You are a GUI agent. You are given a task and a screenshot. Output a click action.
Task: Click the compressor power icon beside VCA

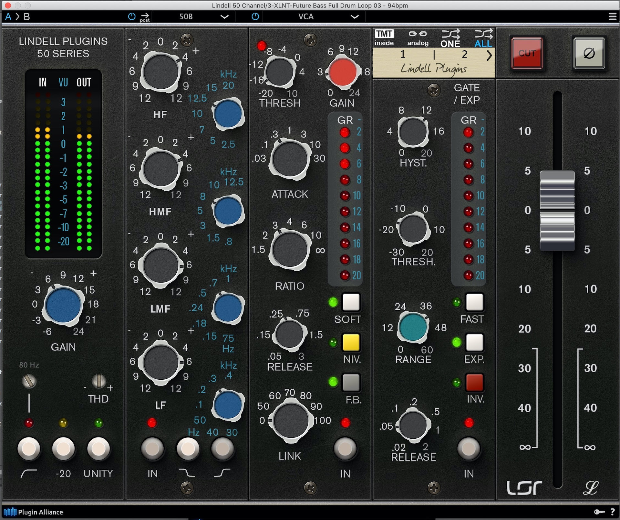tap(255, 16)
